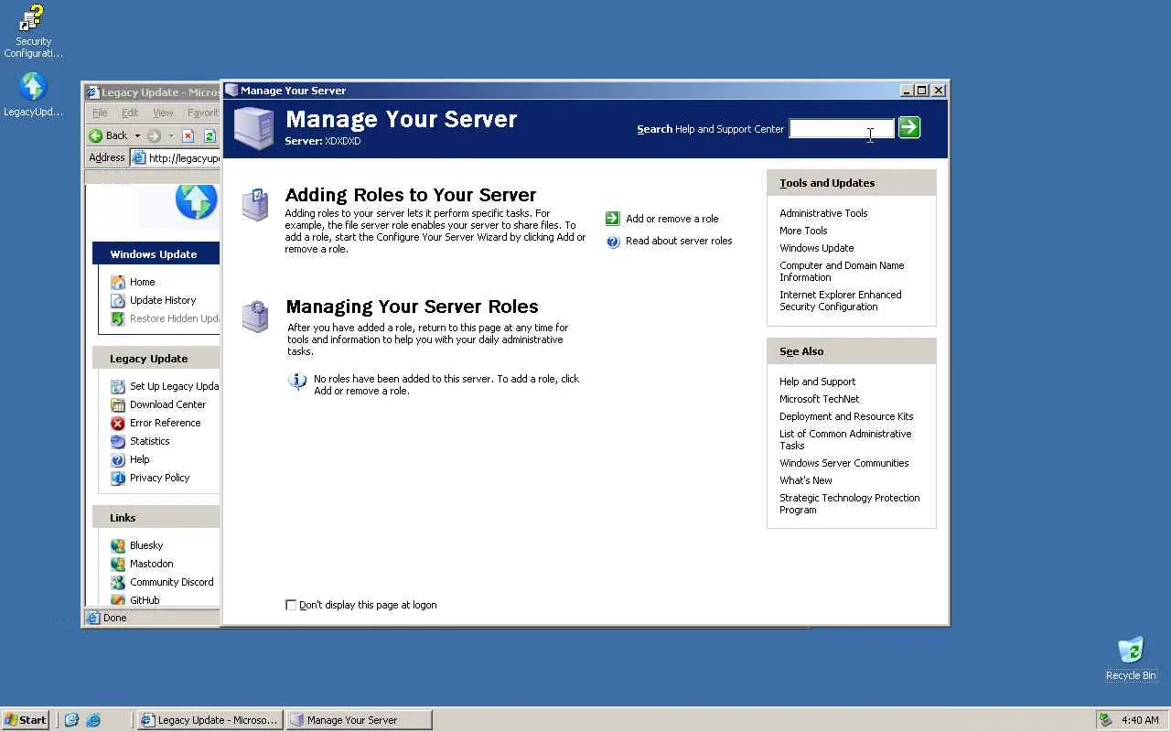Viewport: 1171px width, 732px height.
Task: Tick Don't display this page at logon
Action: coord(291,605)
